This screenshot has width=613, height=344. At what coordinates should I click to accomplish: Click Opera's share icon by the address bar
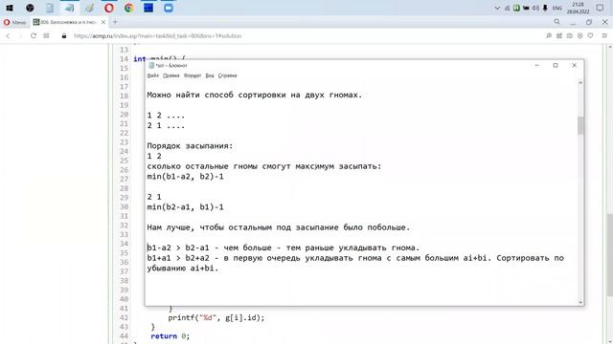pyautogui.click(x=559, y=36)
